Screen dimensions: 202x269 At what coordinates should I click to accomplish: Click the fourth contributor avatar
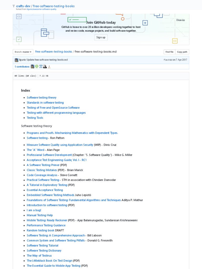(45, 66)
